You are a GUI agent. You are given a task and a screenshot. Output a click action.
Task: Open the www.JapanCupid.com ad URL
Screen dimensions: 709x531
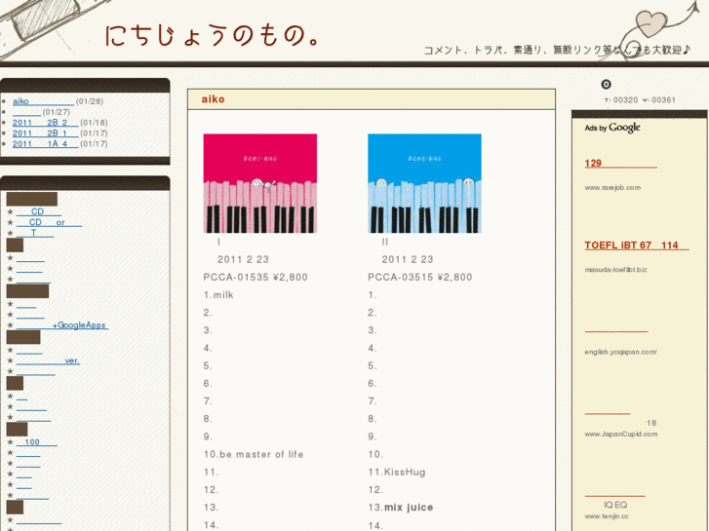click(x=621, y=435)
